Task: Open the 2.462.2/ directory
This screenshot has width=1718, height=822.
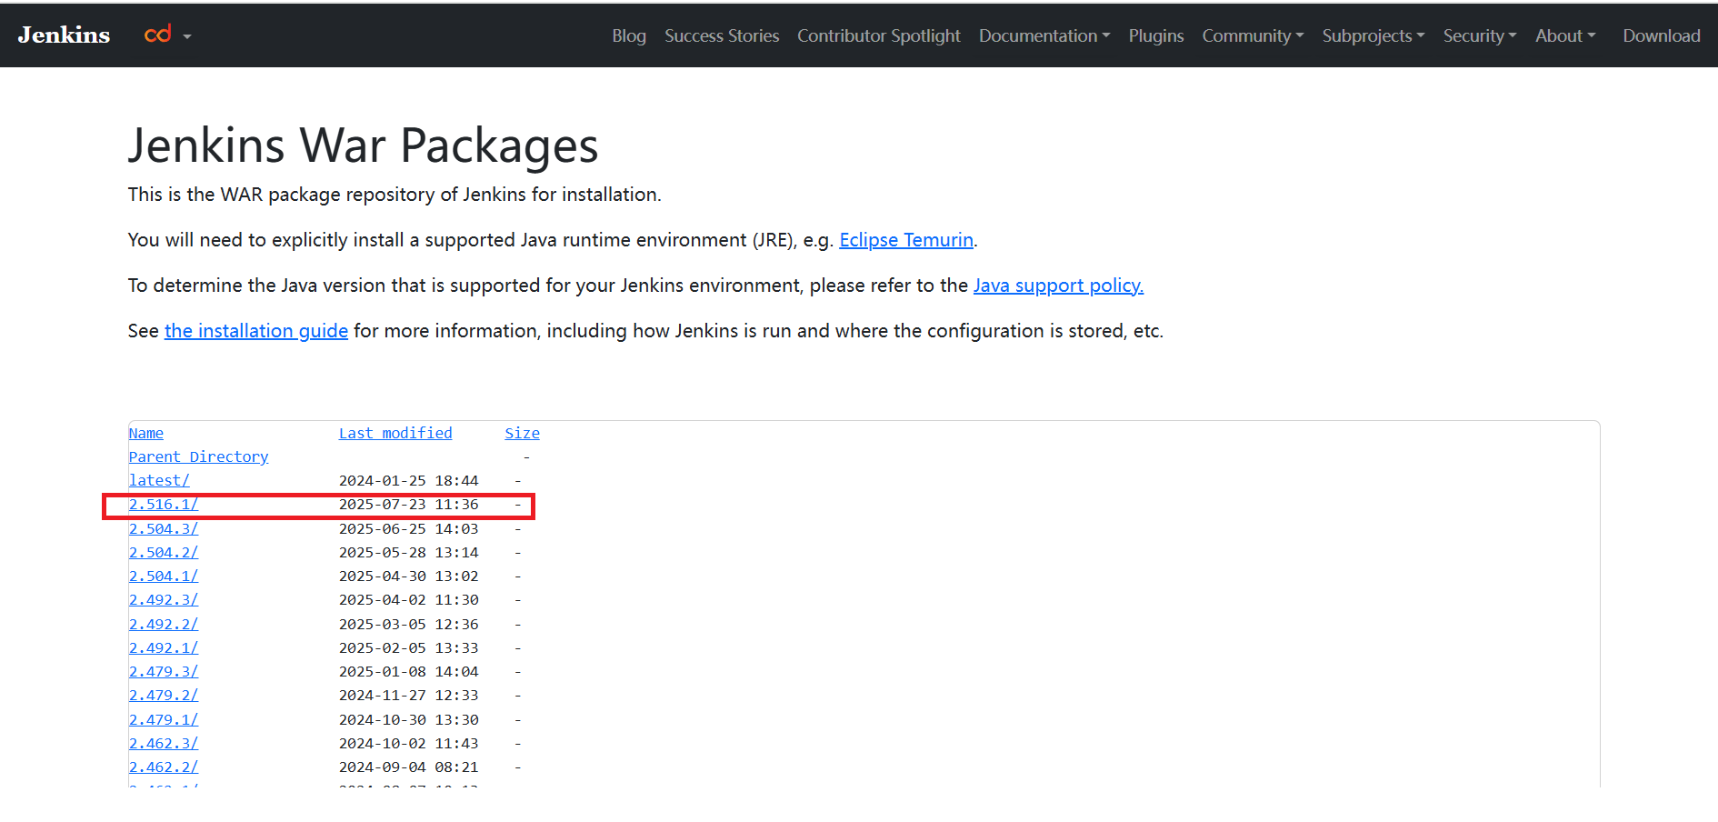Action: (164, 767)
